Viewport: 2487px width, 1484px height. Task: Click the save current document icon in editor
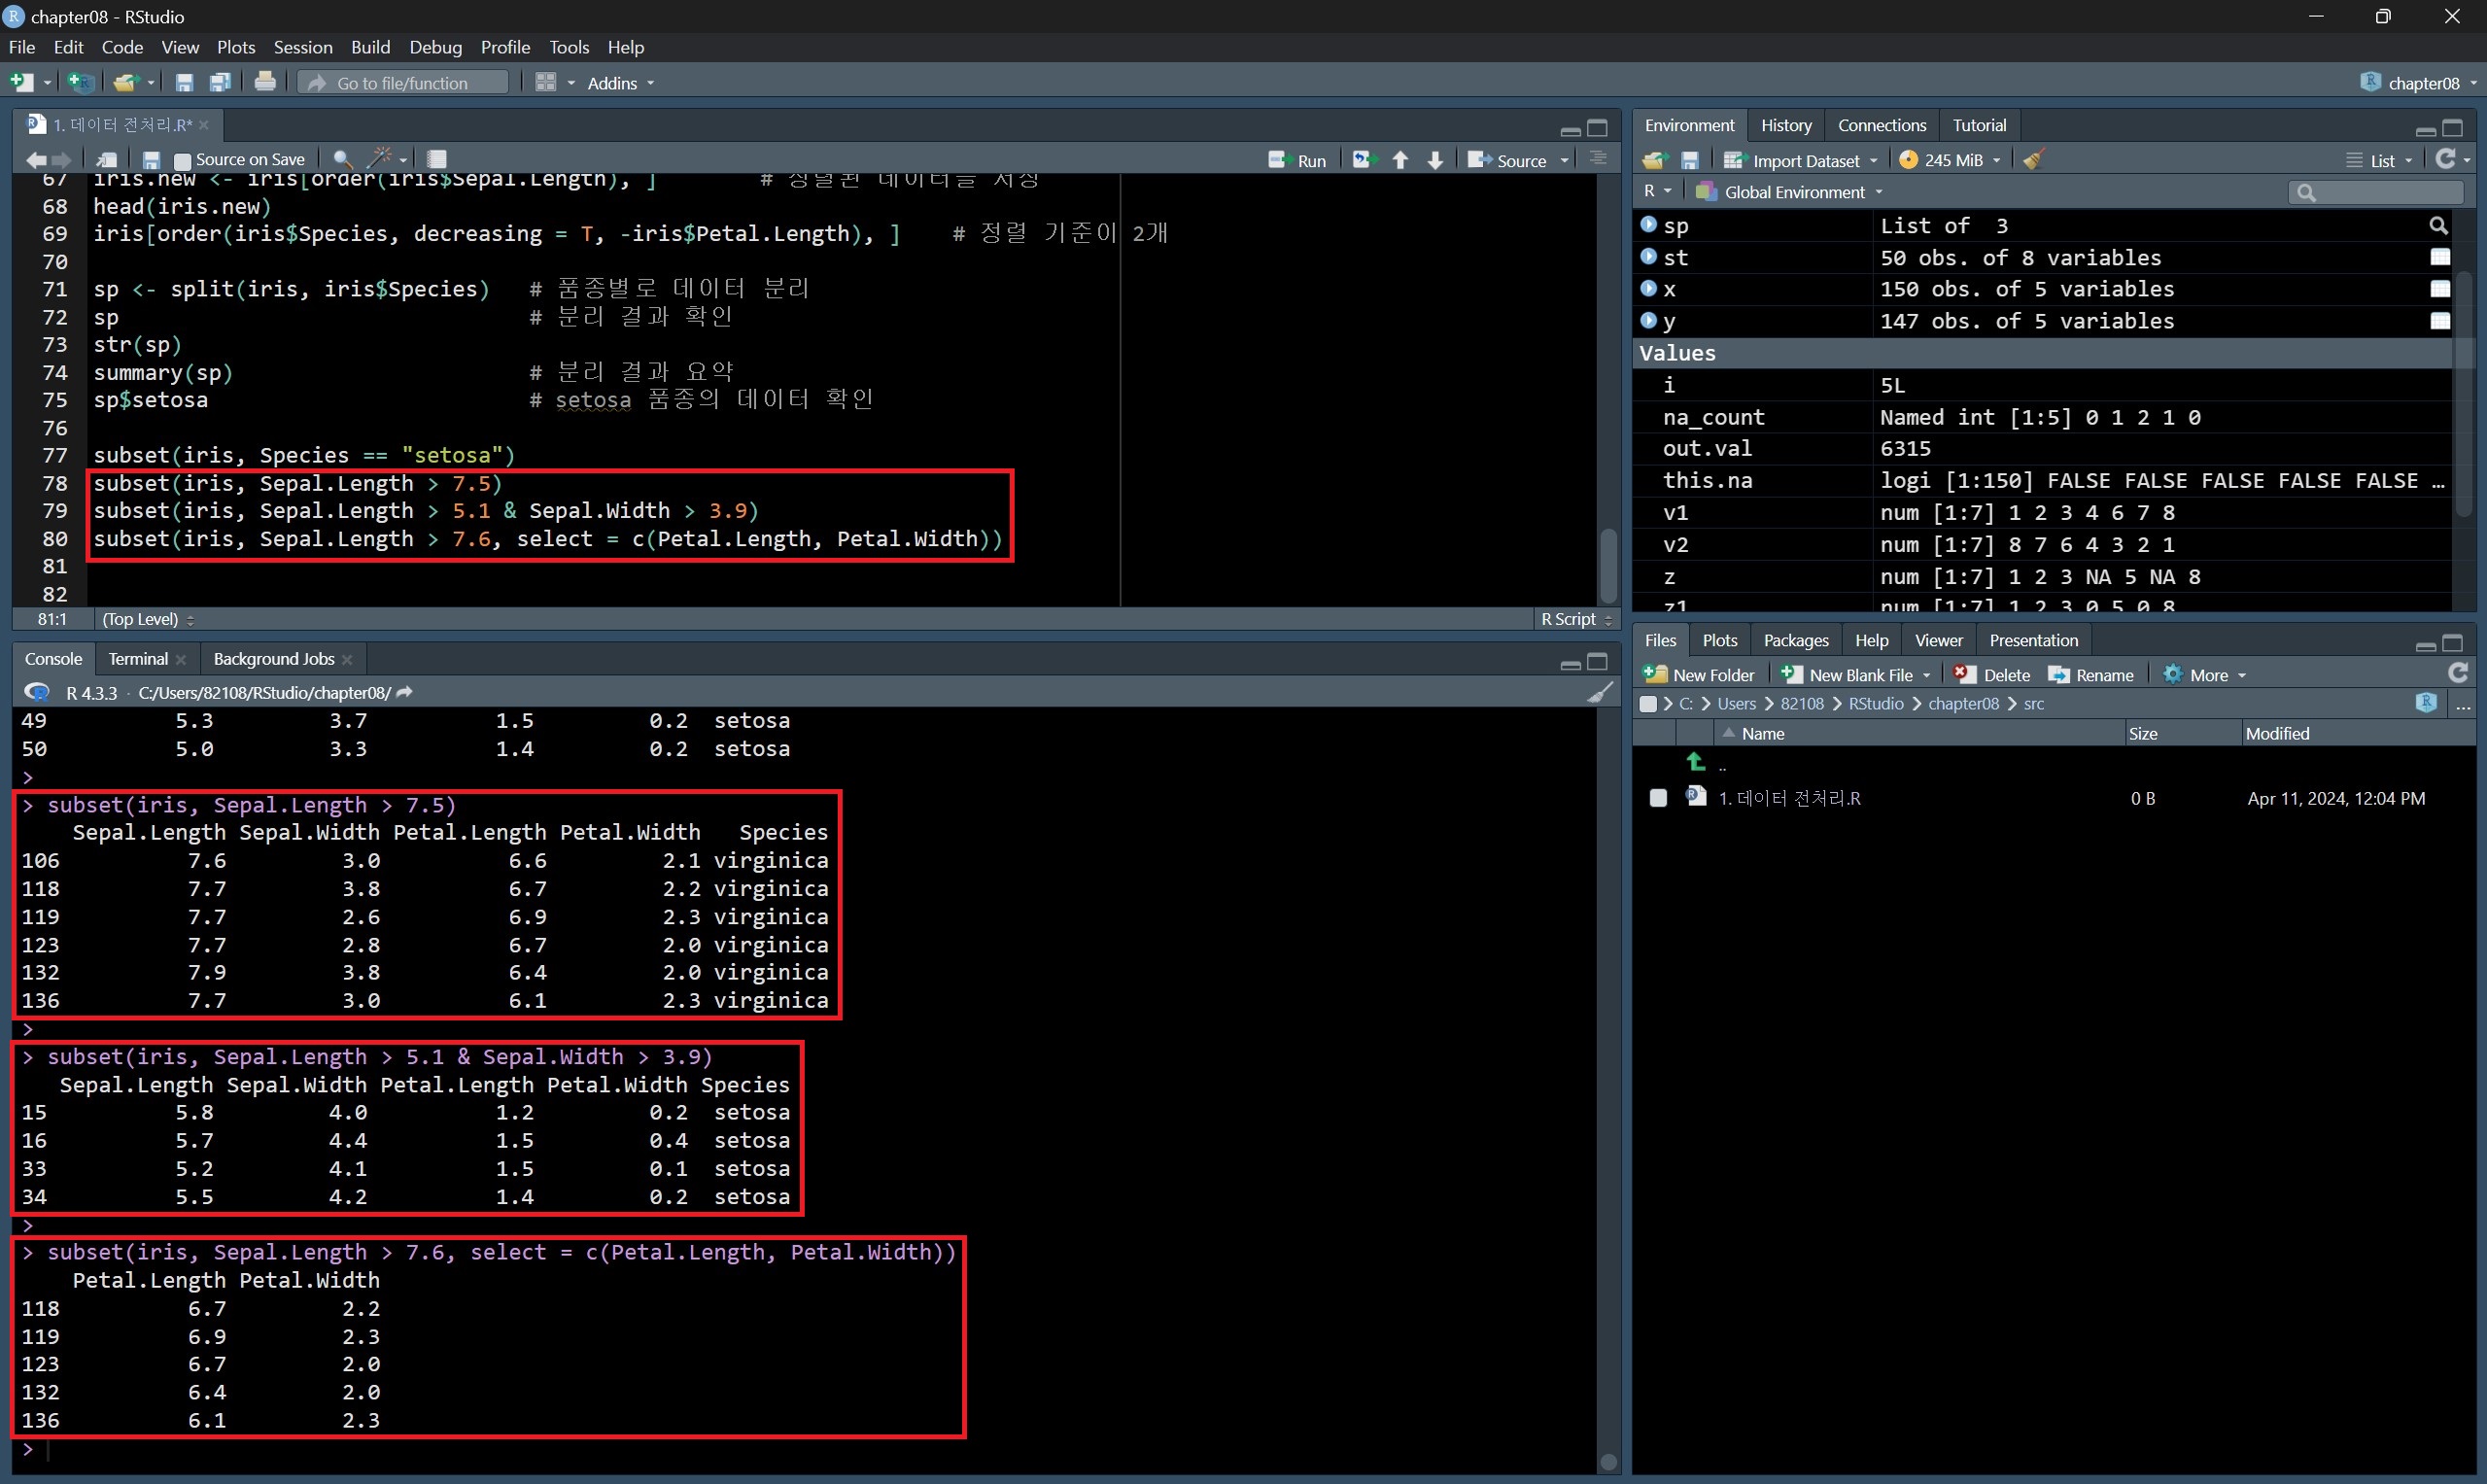151,160
